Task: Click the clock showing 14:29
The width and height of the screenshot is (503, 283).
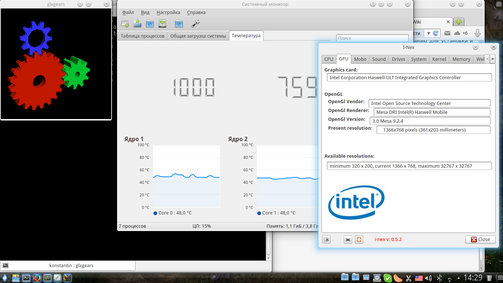Action: coord(473,278)
